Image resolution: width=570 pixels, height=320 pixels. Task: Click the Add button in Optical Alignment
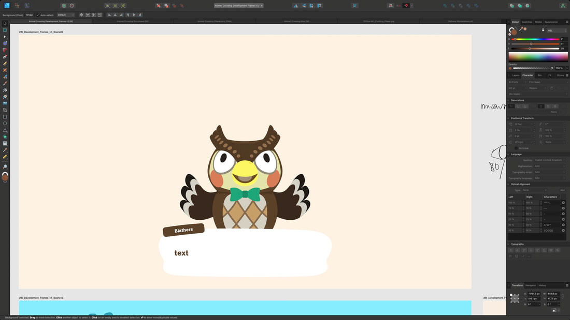pyautogui.click(x=562, y=190)
